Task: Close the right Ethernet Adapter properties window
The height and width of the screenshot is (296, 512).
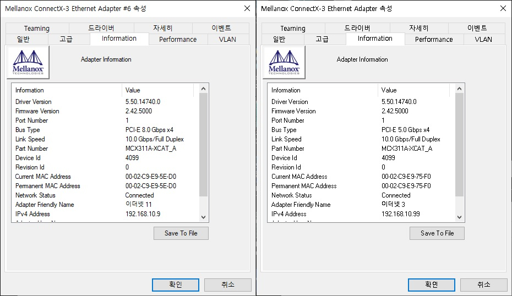Action: tap(503, 8)
